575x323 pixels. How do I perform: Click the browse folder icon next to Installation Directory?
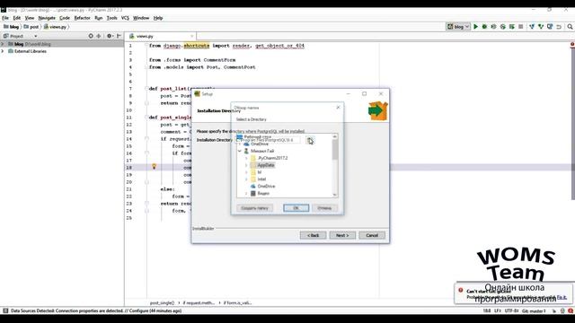[x=310, y=141]
